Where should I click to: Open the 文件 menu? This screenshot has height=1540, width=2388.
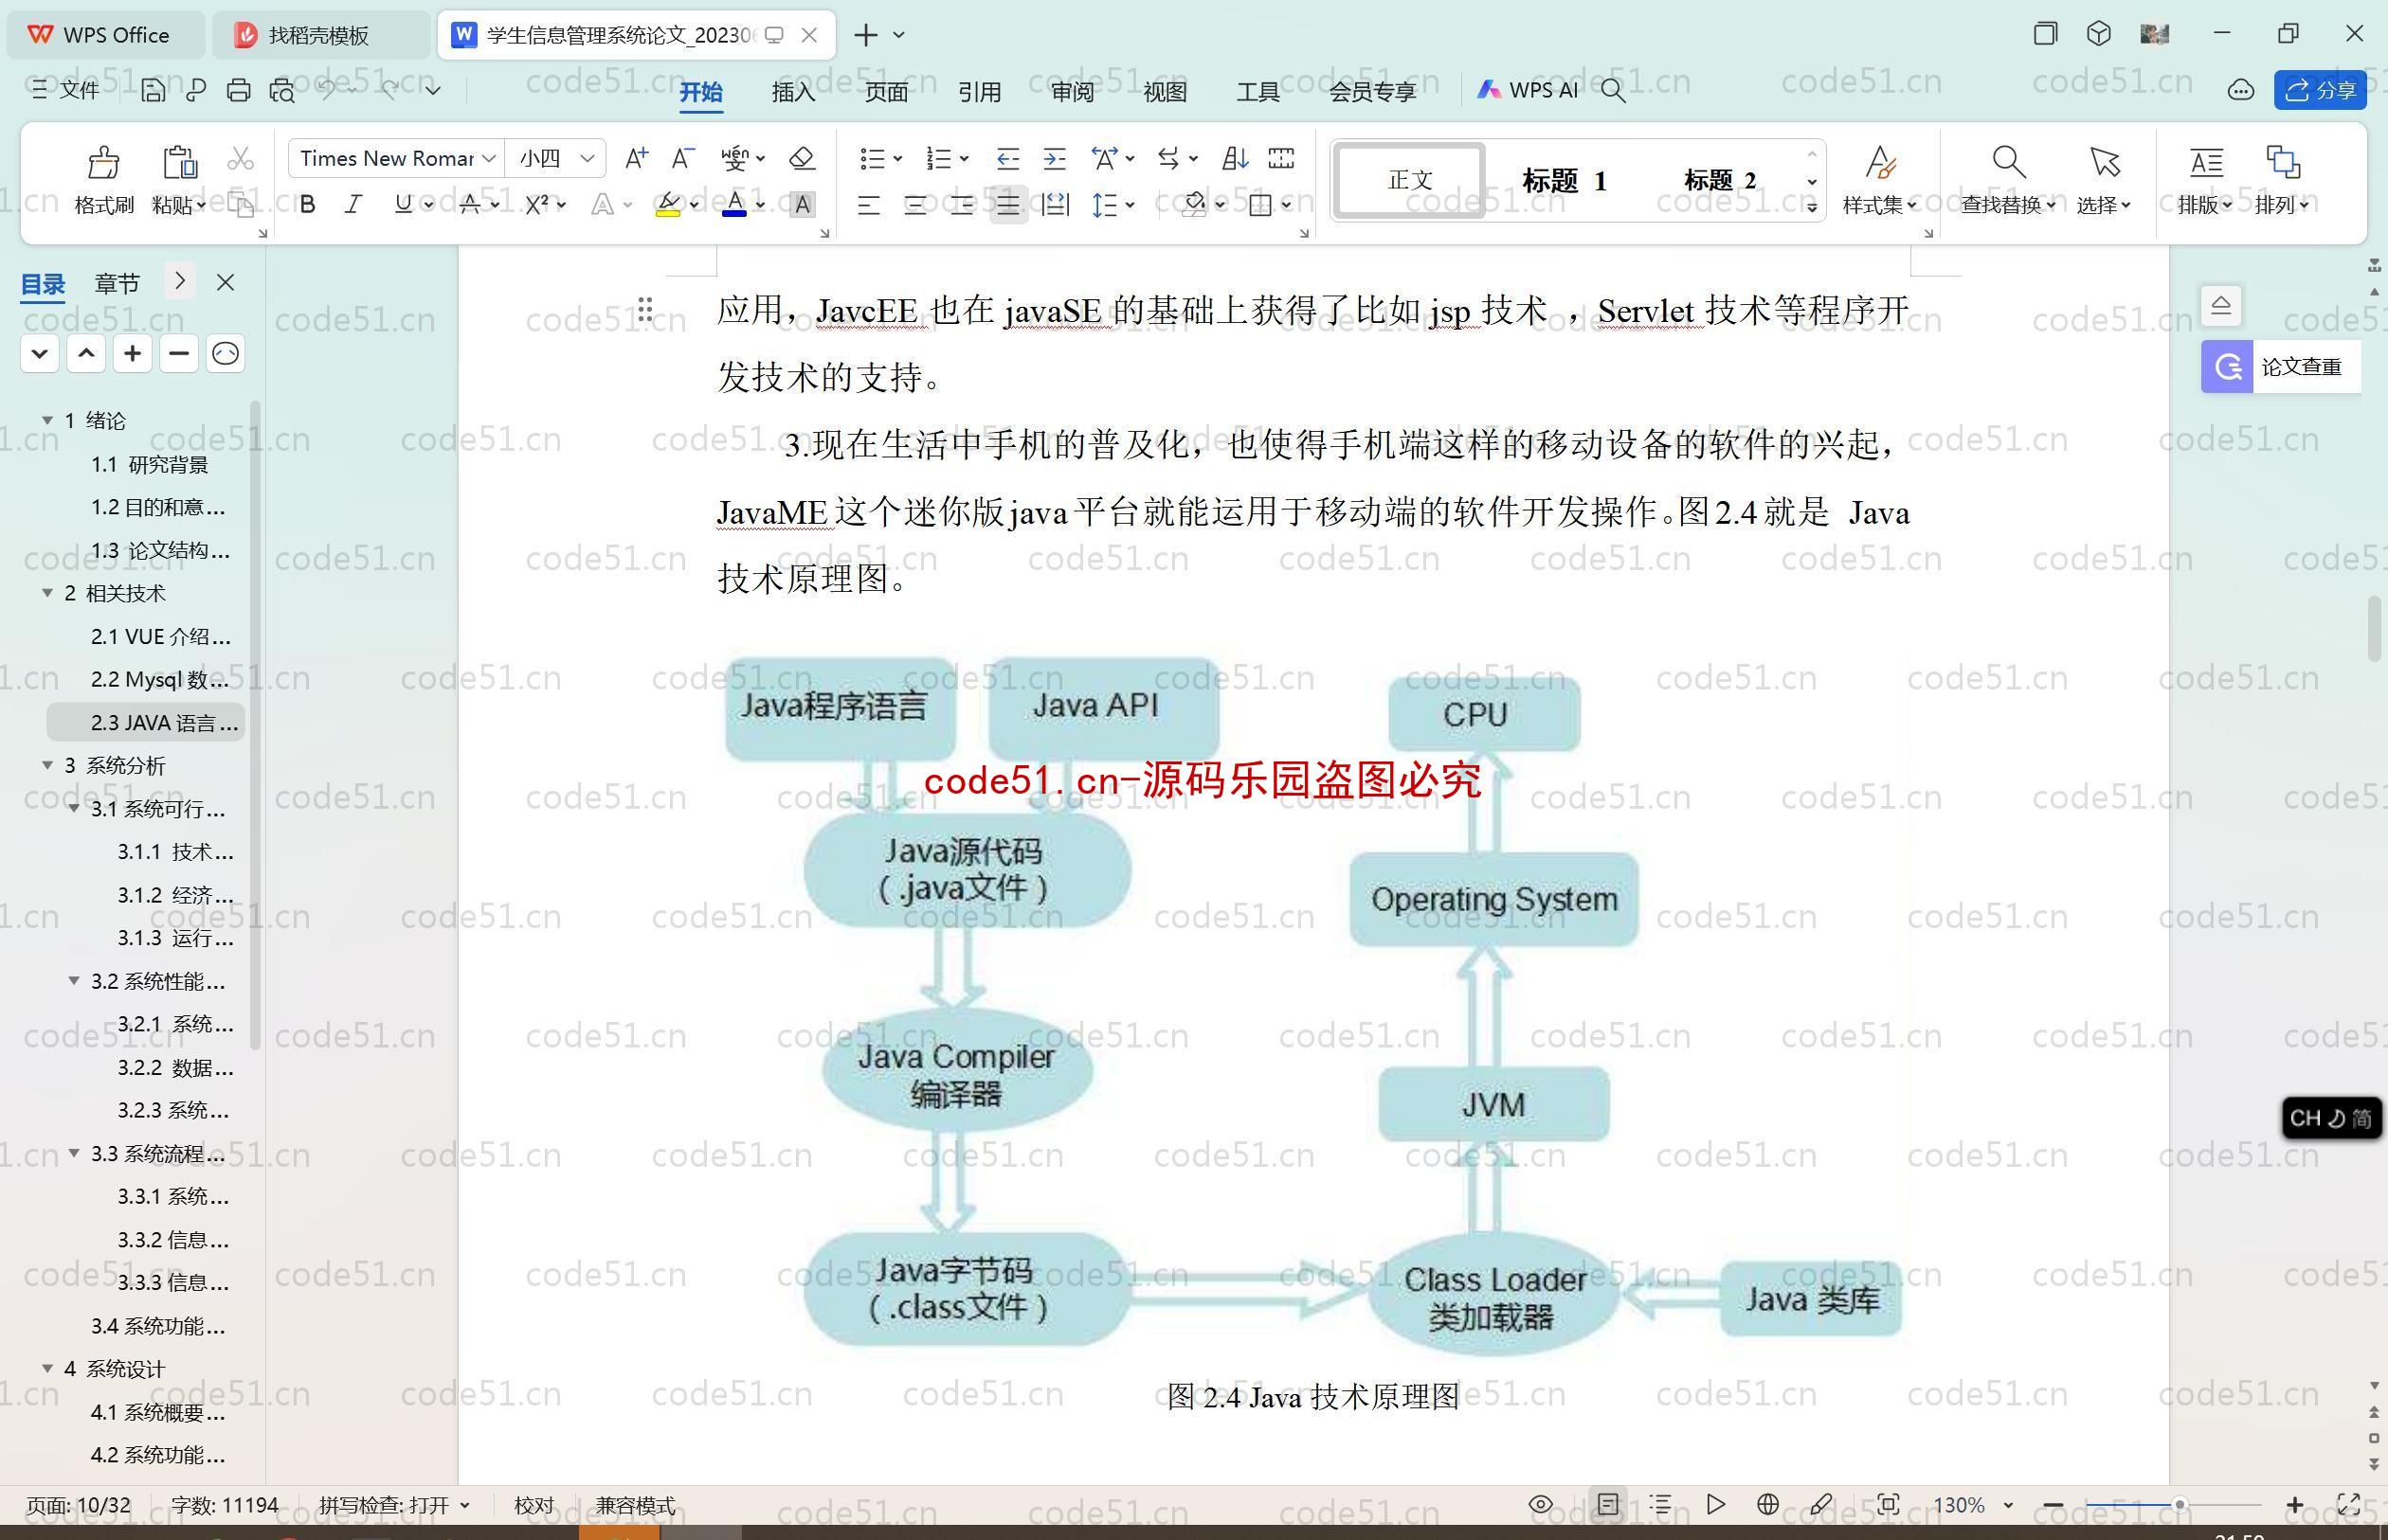click(x=66, y=91)
